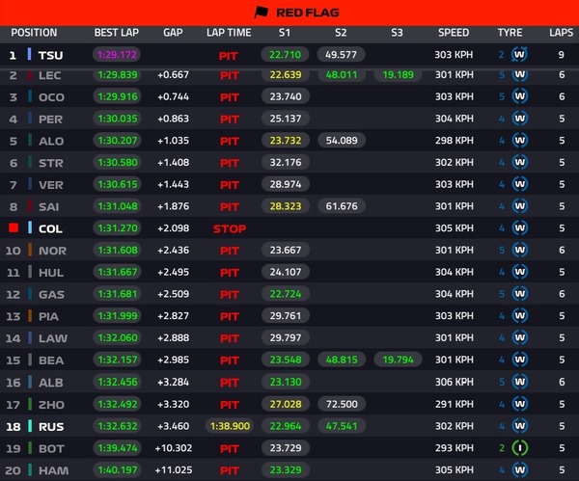Viewport: 579px width, 481px height.
Task: Click the wet tyre icon in NOR row
Action: (519, 250)
